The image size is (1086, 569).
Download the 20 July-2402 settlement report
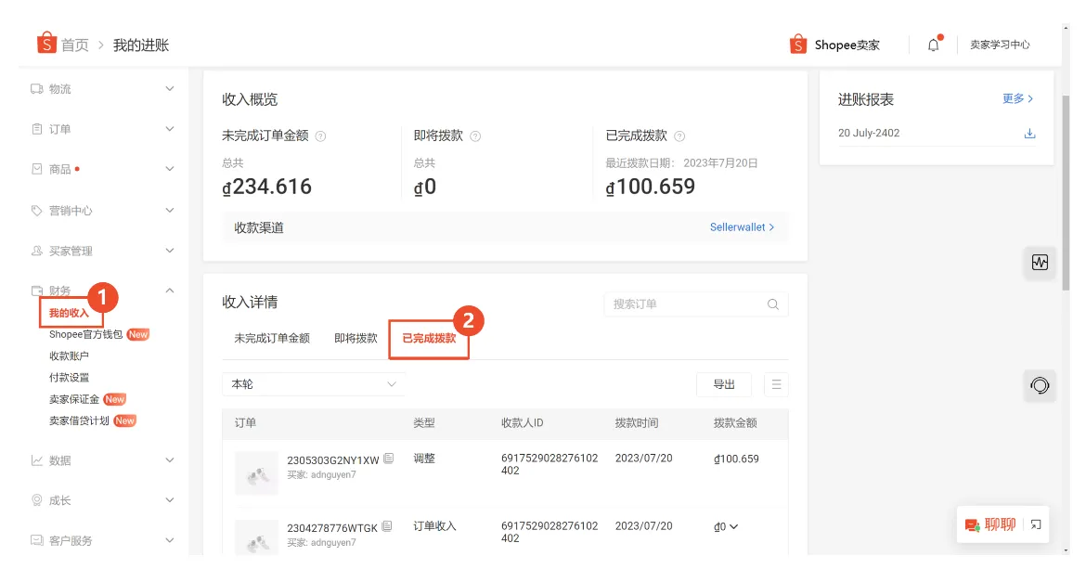pos(1028,133)
